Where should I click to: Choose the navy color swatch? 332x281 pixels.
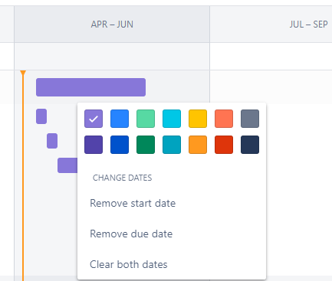click(250, 145)
